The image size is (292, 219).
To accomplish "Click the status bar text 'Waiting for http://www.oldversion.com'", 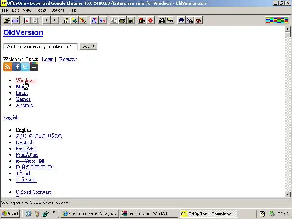I will coord(35,203).
